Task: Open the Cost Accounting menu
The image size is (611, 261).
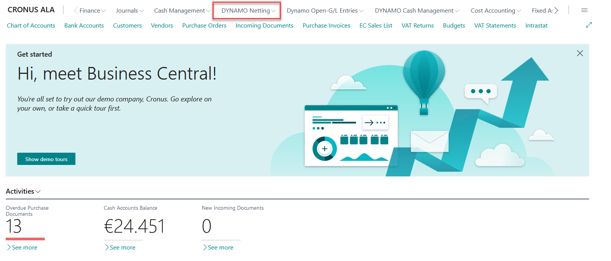Action: coord(495,11)
